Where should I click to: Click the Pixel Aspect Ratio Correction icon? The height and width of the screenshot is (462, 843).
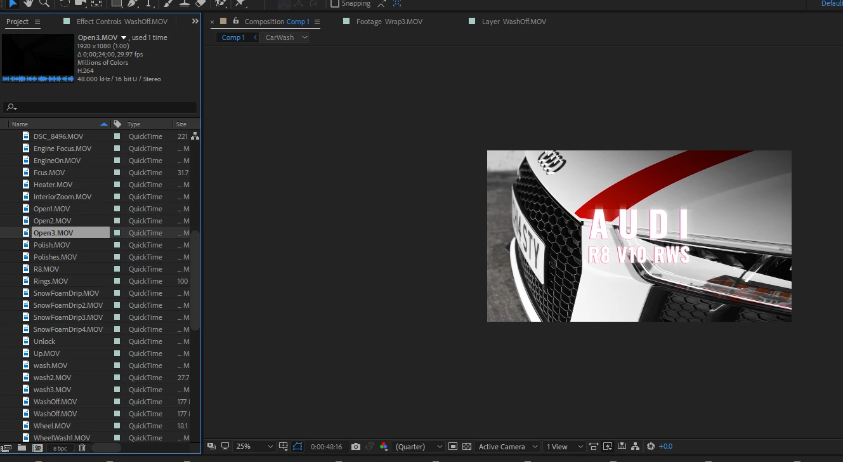[594, 447]
